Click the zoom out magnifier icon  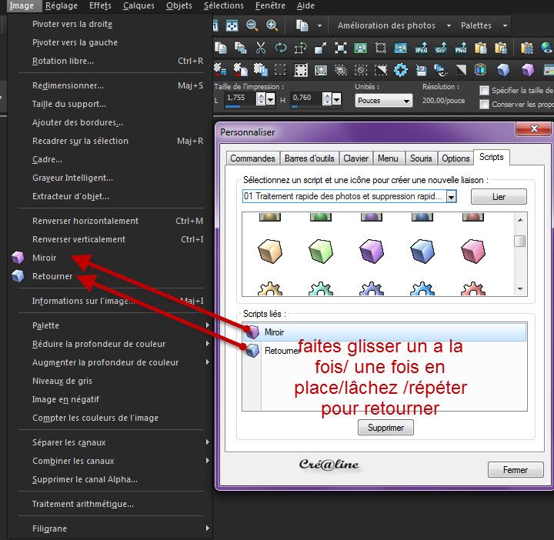click(252, 25)
